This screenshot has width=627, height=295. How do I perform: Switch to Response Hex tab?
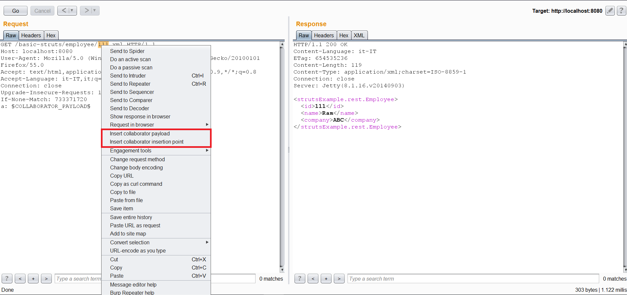[344, 35]
